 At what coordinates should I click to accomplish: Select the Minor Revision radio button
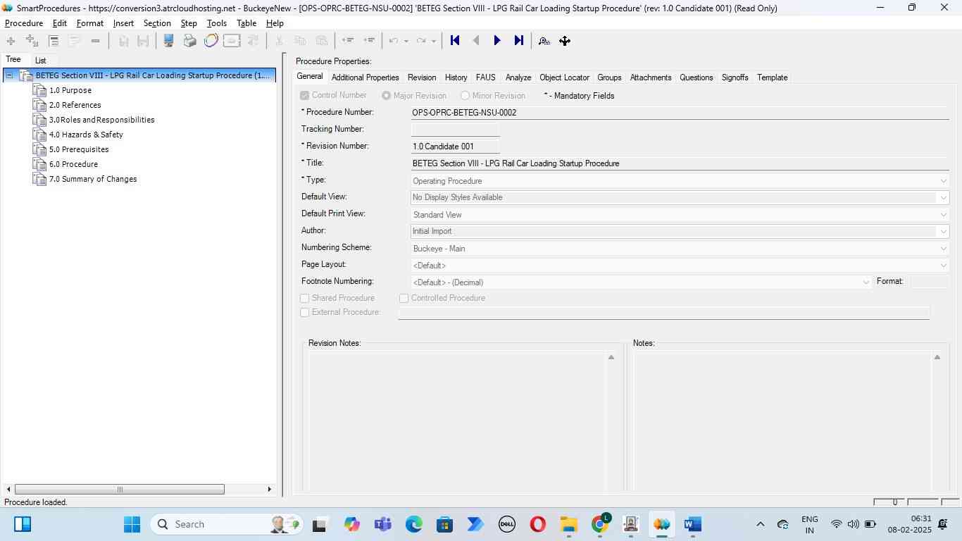coord(465,96)
